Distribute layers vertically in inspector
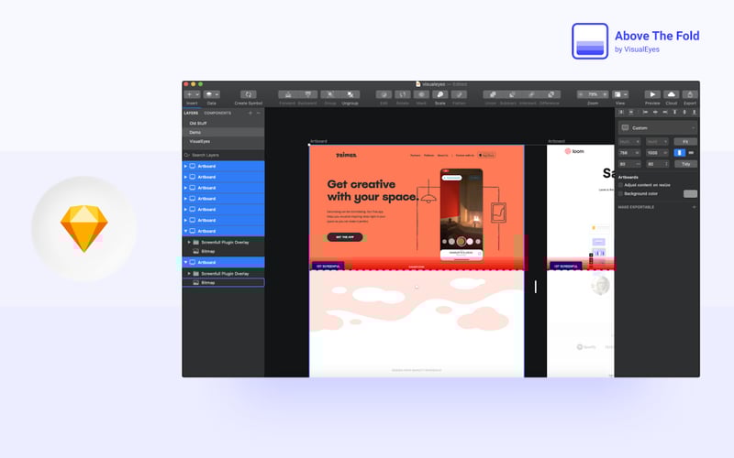 tap(631, 112)
